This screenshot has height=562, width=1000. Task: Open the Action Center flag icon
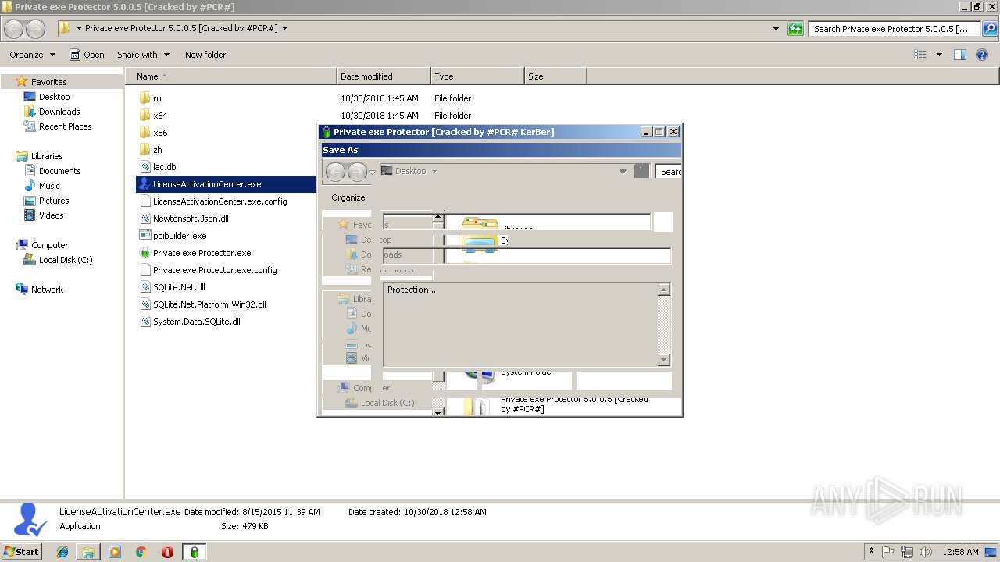tap(888, 552)
